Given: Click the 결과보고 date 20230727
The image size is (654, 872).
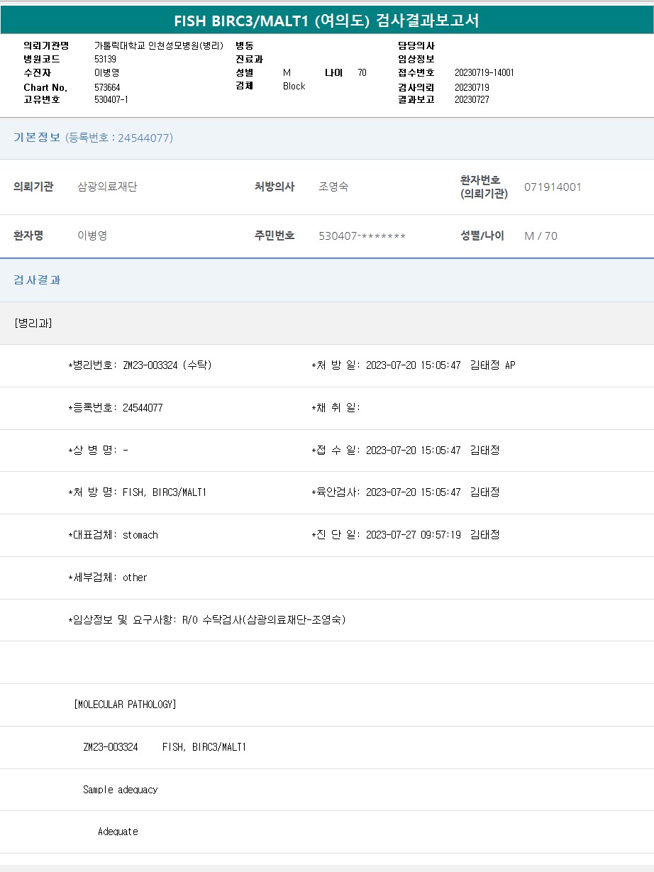Looking at the screenshot, I should click(472, 99).
